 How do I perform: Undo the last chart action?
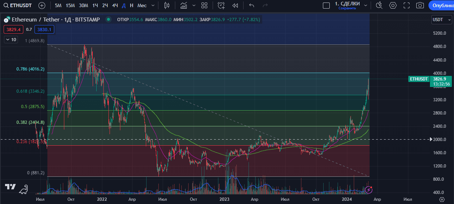(x=252, y=5)
